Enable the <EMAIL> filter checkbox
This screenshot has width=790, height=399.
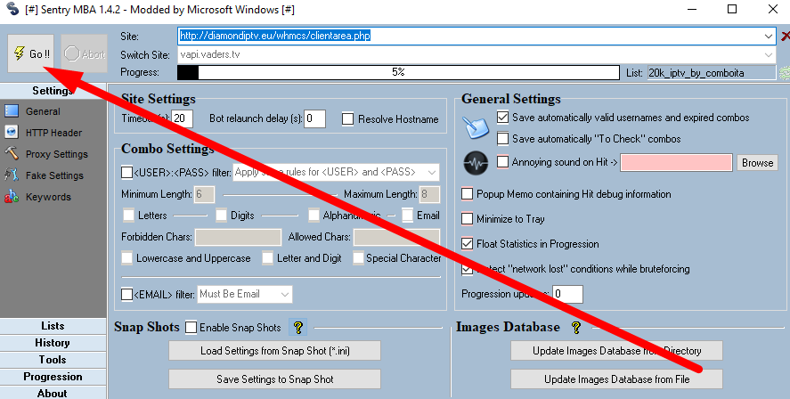point(127,294)
